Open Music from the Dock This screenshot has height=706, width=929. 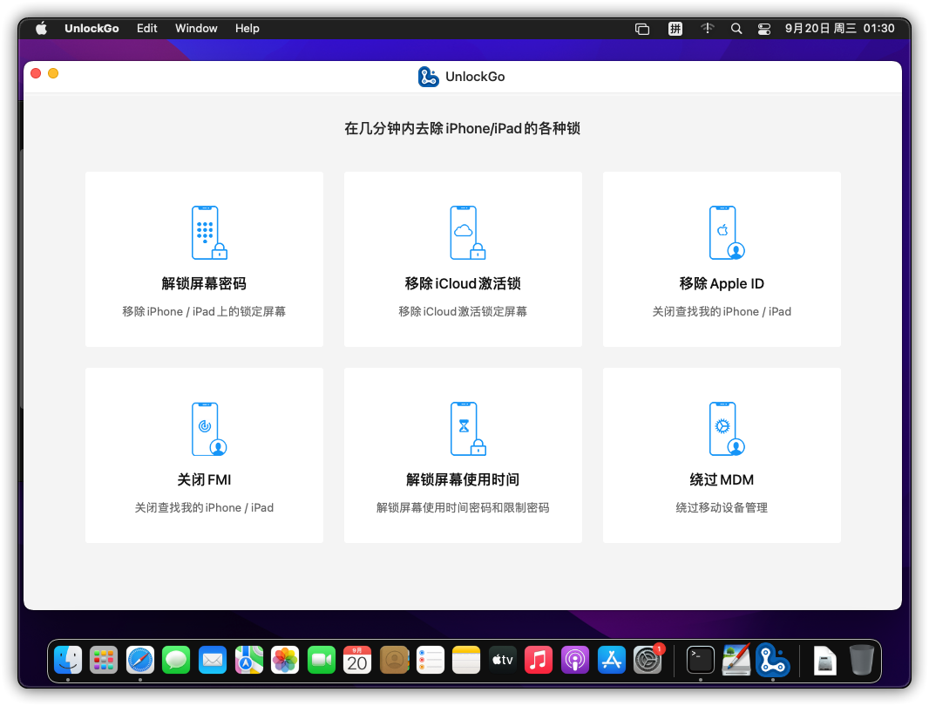[x=539, y=660]
